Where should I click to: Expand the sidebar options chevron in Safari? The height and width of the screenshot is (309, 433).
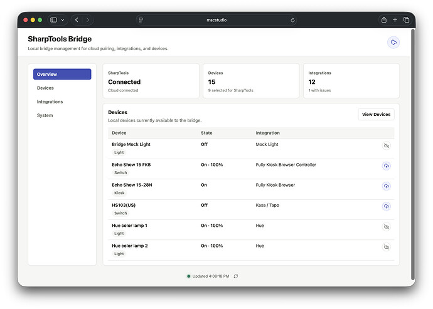tap(63, 20)
